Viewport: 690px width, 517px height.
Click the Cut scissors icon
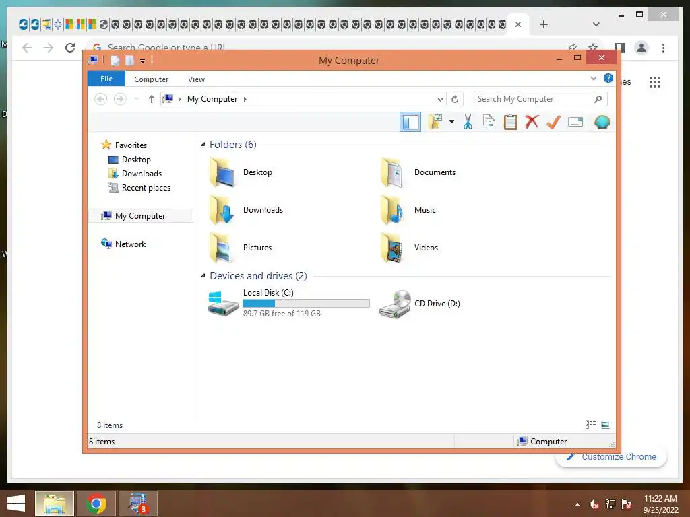click(x=468, y=122)
